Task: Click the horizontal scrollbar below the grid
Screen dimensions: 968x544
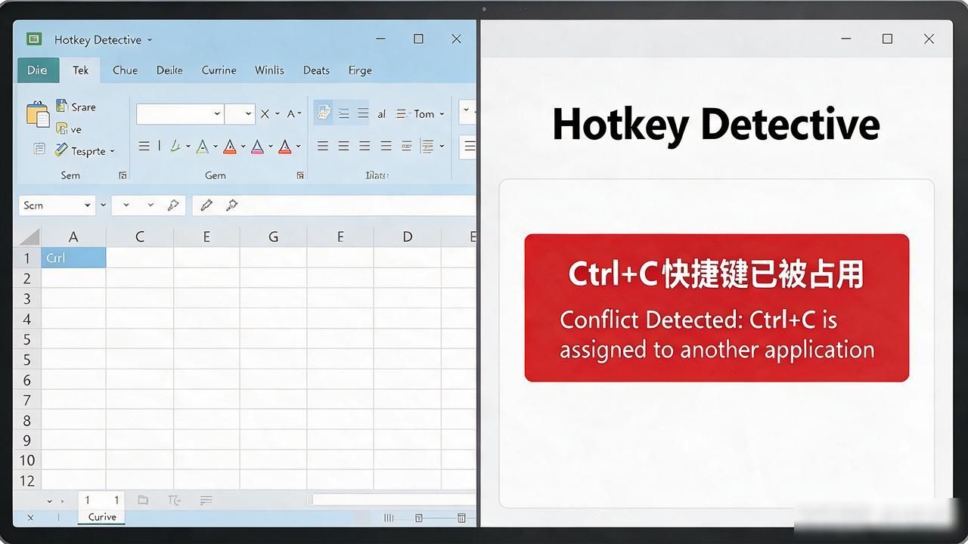Action: coord(390,499)
